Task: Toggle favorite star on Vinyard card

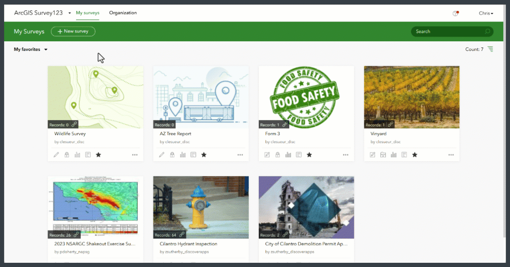Action: point(415,155)
